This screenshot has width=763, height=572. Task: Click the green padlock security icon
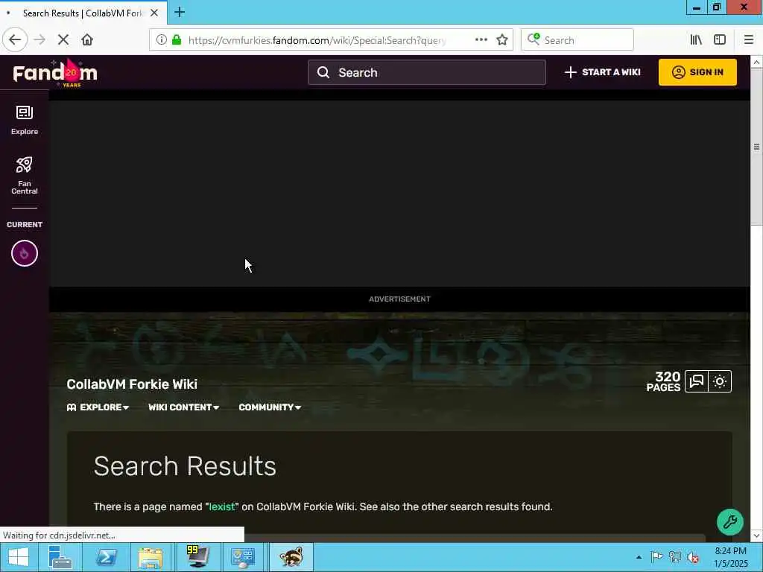coord(177,40)
